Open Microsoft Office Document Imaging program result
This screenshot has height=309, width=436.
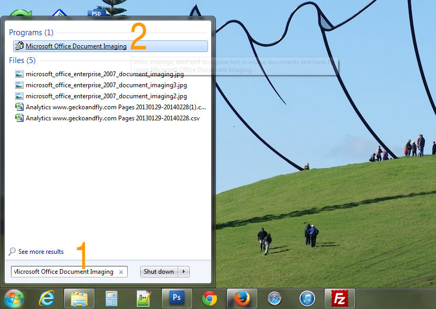(110, 46)
